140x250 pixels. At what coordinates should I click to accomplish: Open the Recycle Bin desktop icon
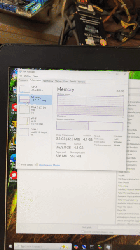click(15, 92)
